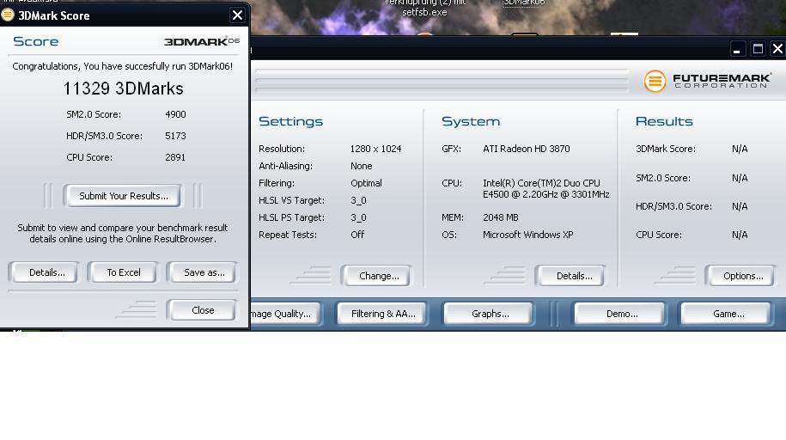Click the ATI Radeon HD 3870 text
The image size is (786, 440).
tap(527, 149)
